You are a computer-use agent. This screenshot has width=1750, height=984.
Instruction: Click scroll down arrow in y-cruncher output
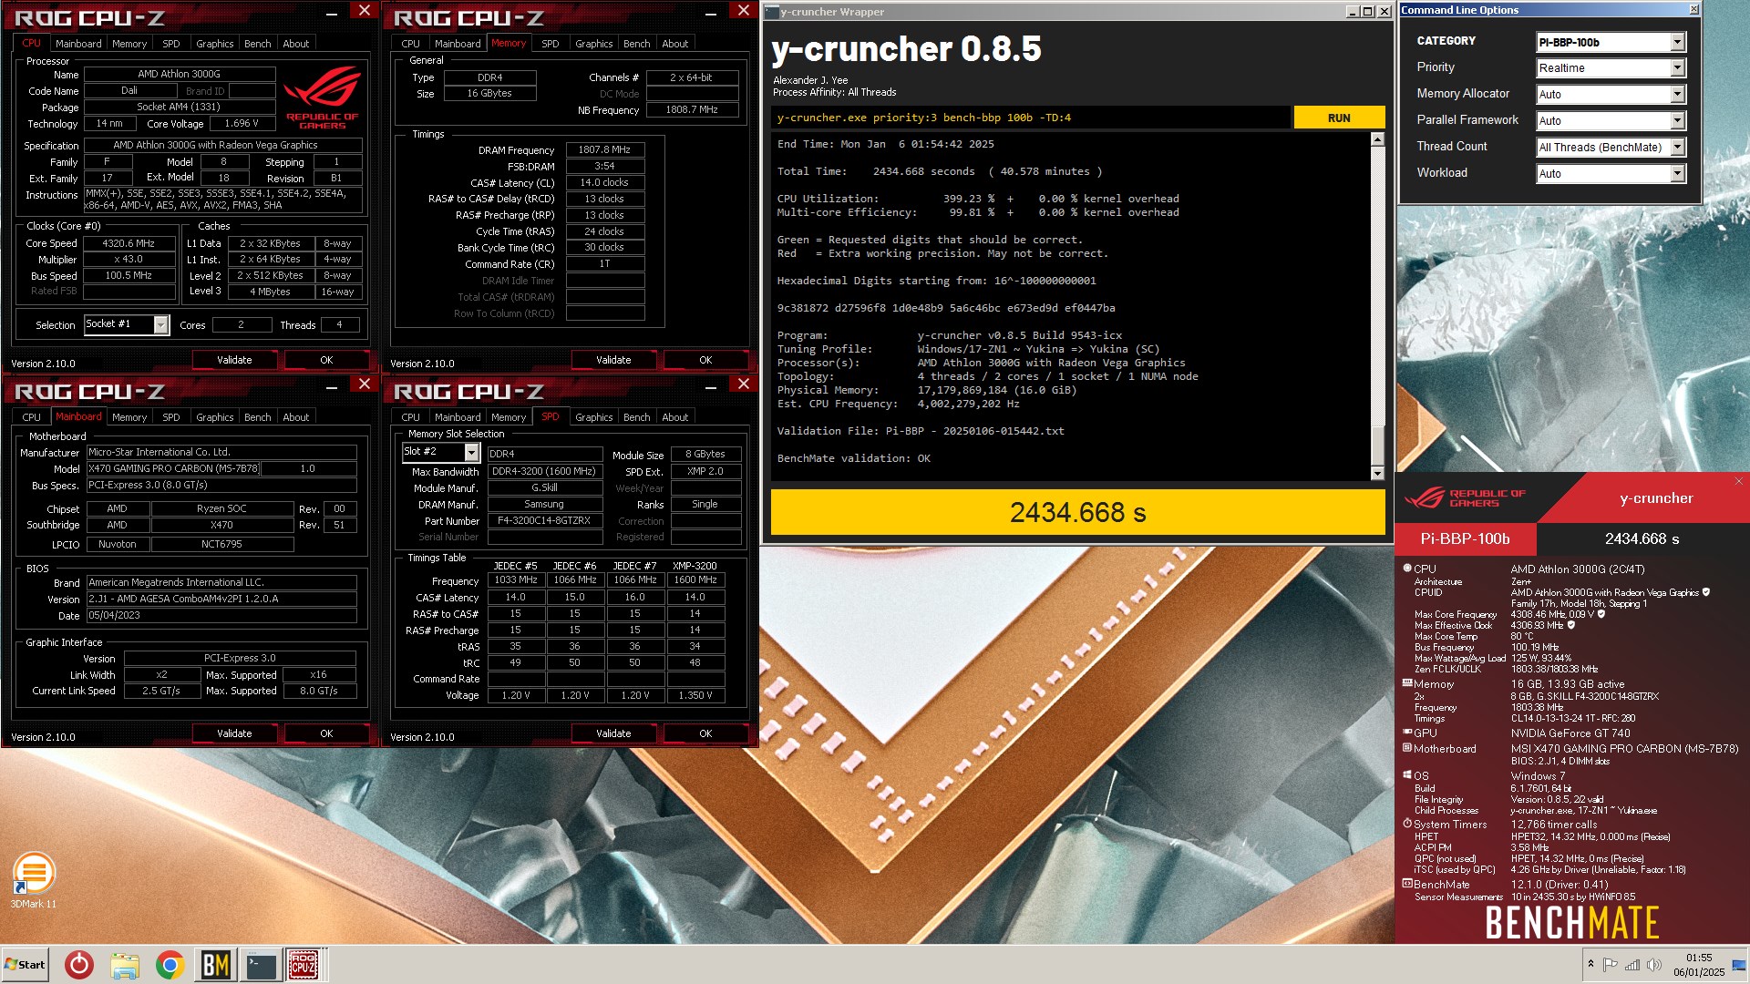pos(1377,473)
